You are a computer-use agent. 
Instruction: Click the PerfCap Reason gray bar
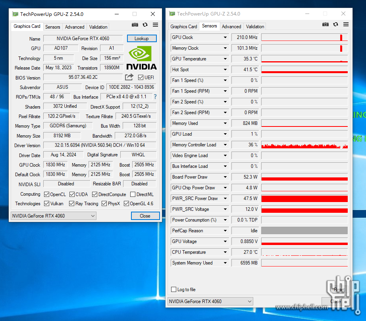point(304,231)
